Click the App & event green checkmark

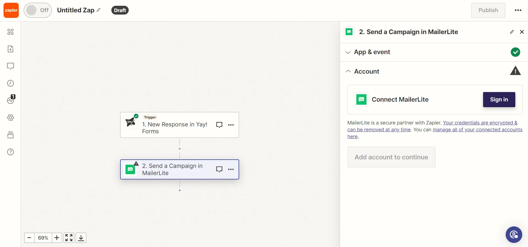(515, 52)
